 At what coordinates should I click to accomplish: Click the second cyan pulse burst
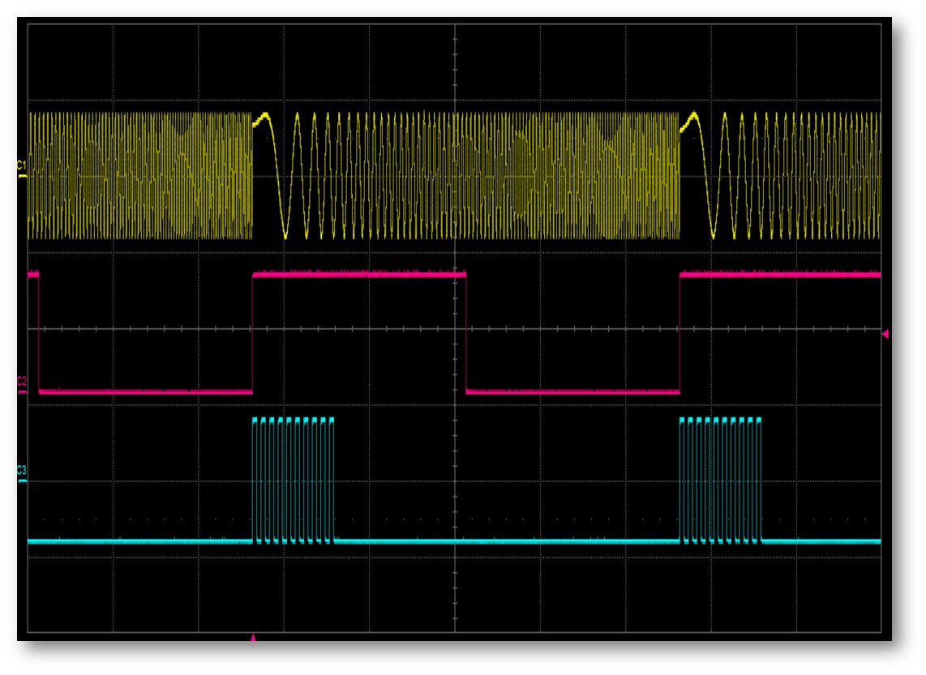pyautogui.click(x=720, y=478)
